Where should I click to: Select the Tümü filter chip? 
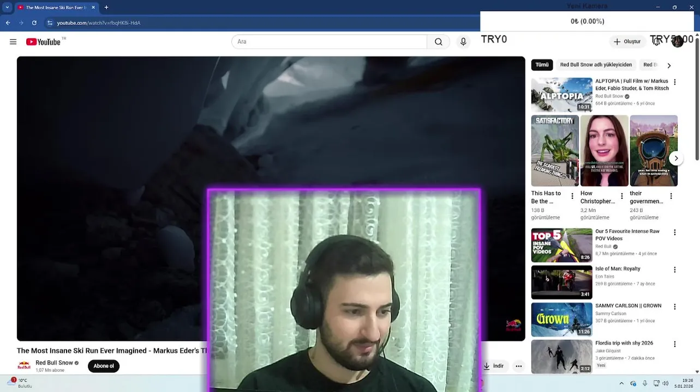pyautogui.click(x=542, y=65)
